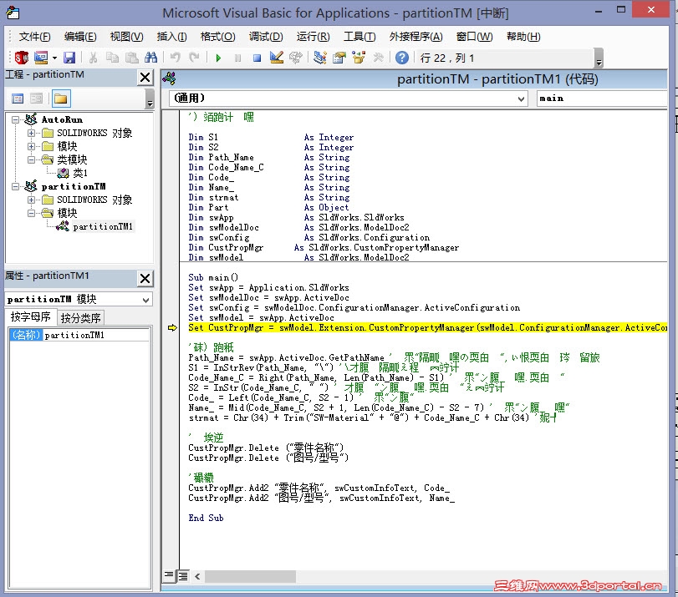Open the 格式(O) menu
This screenshot has width=678, height=597.
[218, 37]
